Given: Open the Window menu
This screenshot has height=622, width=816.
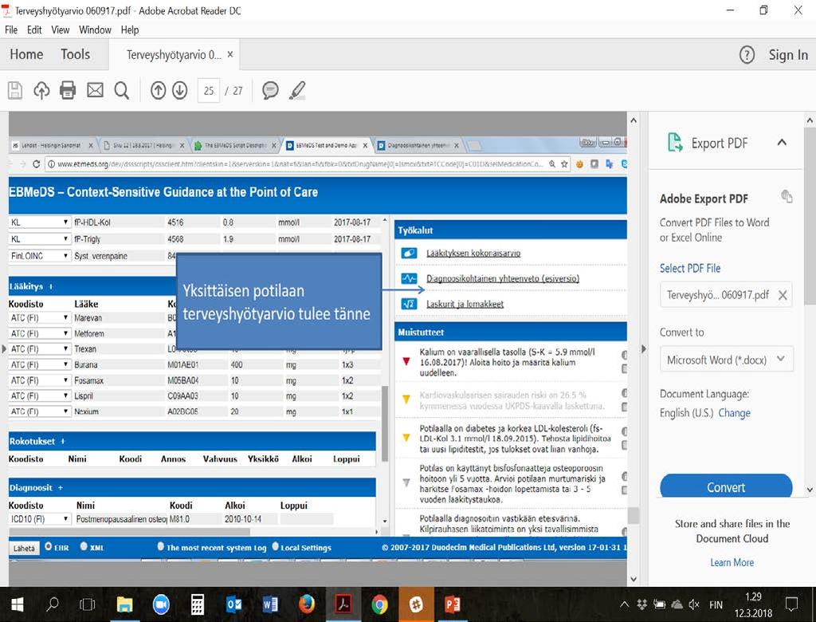Looking at the screenshot, I should coord(95,30).
